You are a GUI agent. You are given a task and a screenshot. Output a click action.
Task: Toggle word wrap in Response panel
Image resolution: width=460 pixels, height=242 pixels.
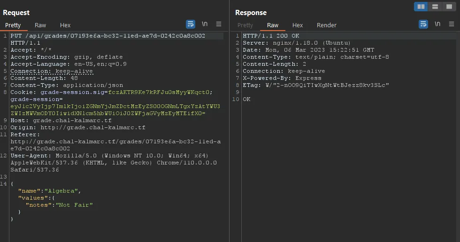(x=423, y=24)
